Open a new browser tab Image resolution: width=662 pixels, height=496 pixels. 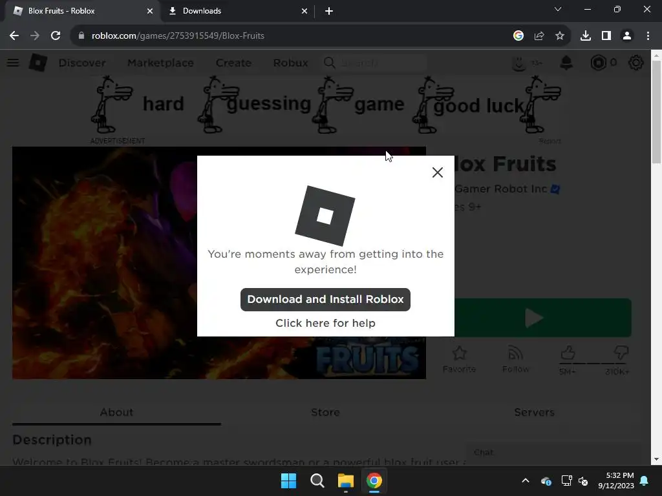(x=329, y=11)
